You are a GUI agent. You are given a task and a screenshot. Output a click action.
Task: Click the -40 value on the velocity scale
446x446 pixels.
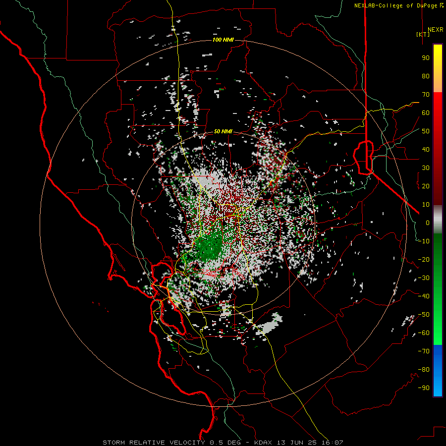424,296
